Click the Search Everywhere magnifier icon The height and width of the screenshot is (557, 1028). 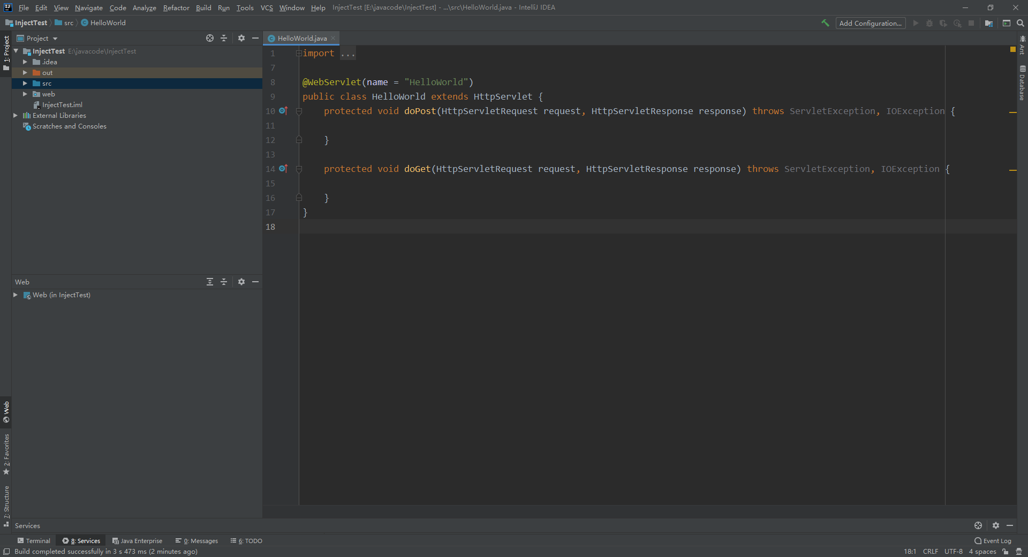point(1021,23)
